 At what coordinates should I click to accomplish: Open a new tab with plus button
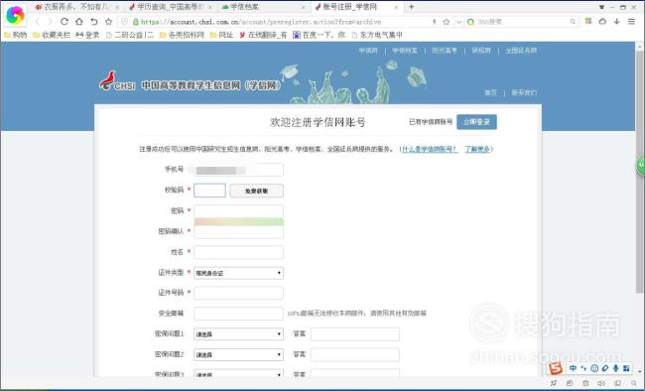pyautogui.click(x=412, y=7)
